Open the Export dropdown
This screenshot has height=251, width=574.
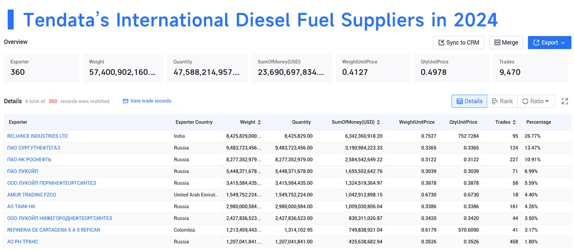pos(549,42)
